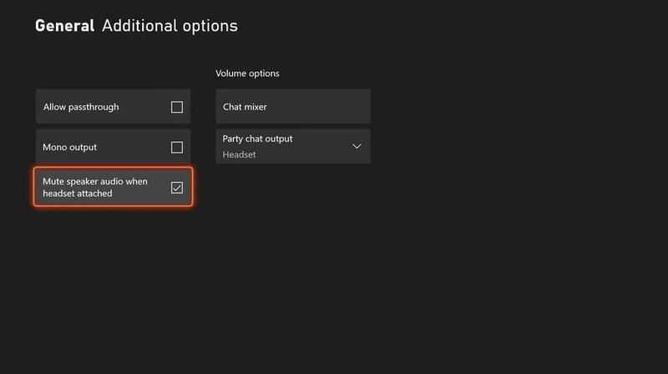Click the General heading at top
This screenshot has height=374, width=668.
(x=64, y=26)
